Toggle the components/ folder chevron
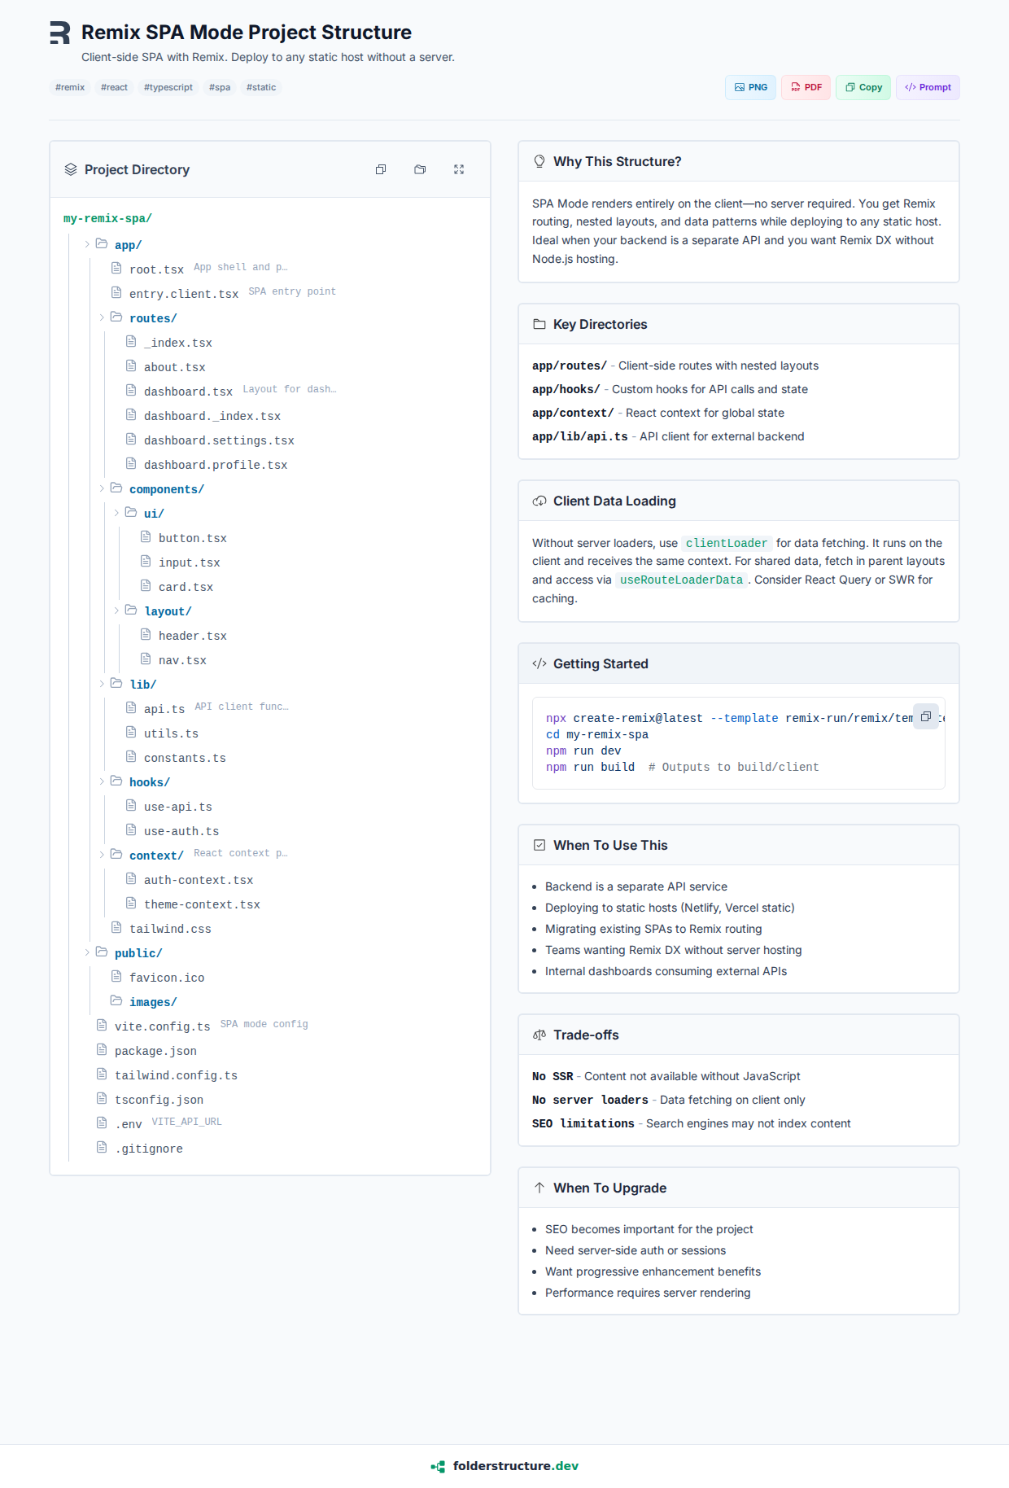1009x1488 pixels. (102, 488)
